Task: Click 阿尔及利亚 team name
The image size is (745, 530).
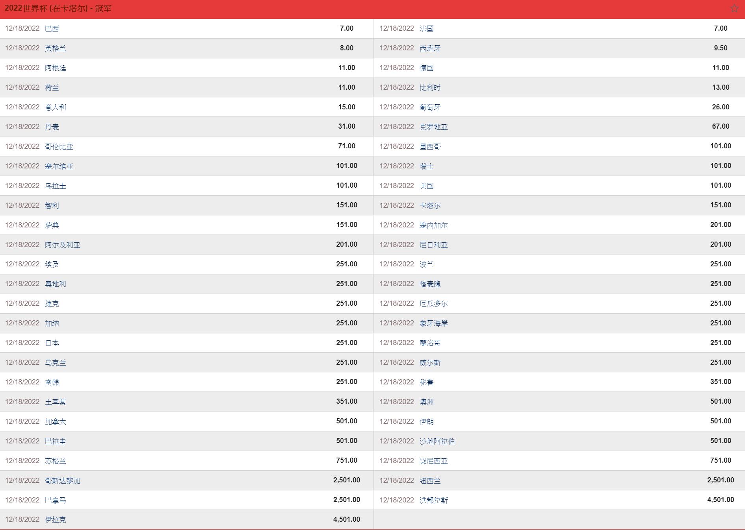Action: tap(63, 245)
